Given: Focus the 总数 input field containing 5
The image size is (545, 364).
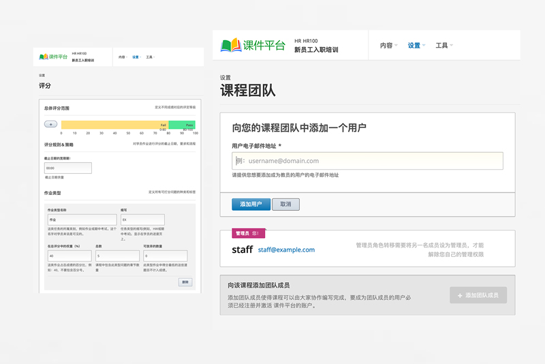Looking at the screenshot, I should click(117, 256).
